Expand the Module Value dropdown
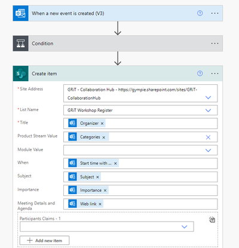 [x=208, y=151]
